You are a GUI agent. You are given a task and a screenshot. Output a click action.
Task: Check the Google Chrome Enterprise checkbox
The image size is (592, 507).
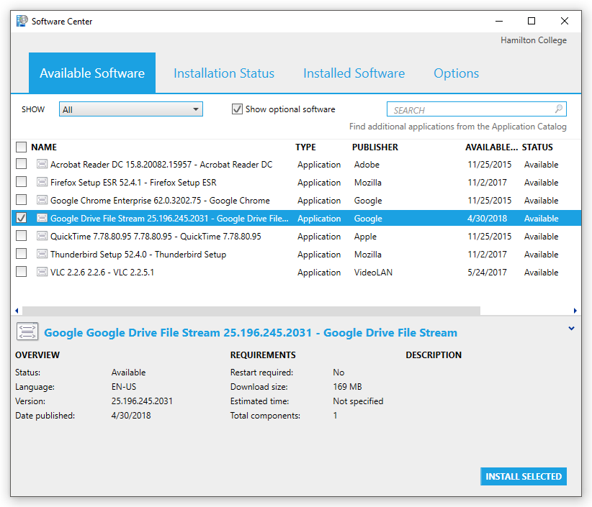(21, 199)
